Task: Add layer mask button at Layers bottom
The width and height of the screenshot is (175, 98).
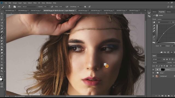Action: tap(162, 96)
